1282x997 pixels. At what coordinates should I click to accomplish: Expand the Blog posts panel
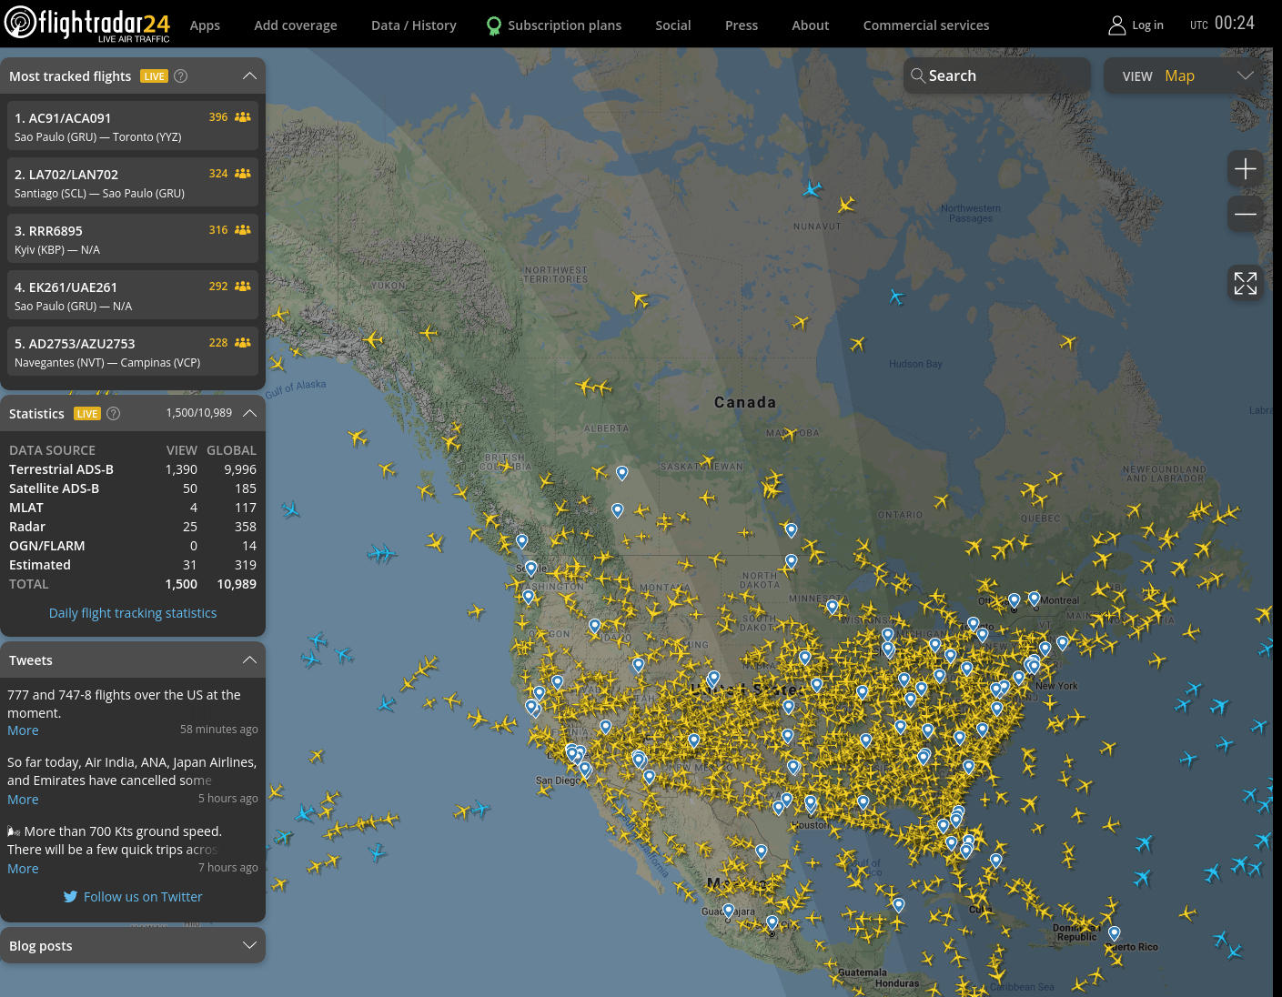tap(133, 946)
